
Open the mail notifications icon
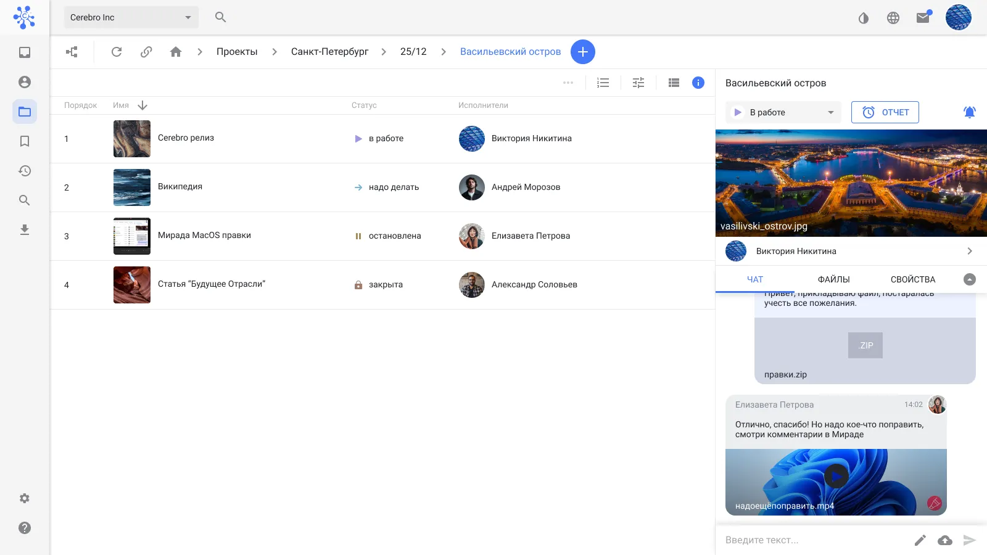click(x=923, y=18)
